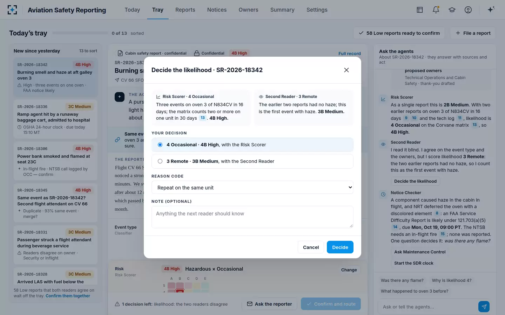The width and height of the screenshot is (505, 315).
Task: Open the user profile icon
Action: pyautogui.click(x=468, y=10)
